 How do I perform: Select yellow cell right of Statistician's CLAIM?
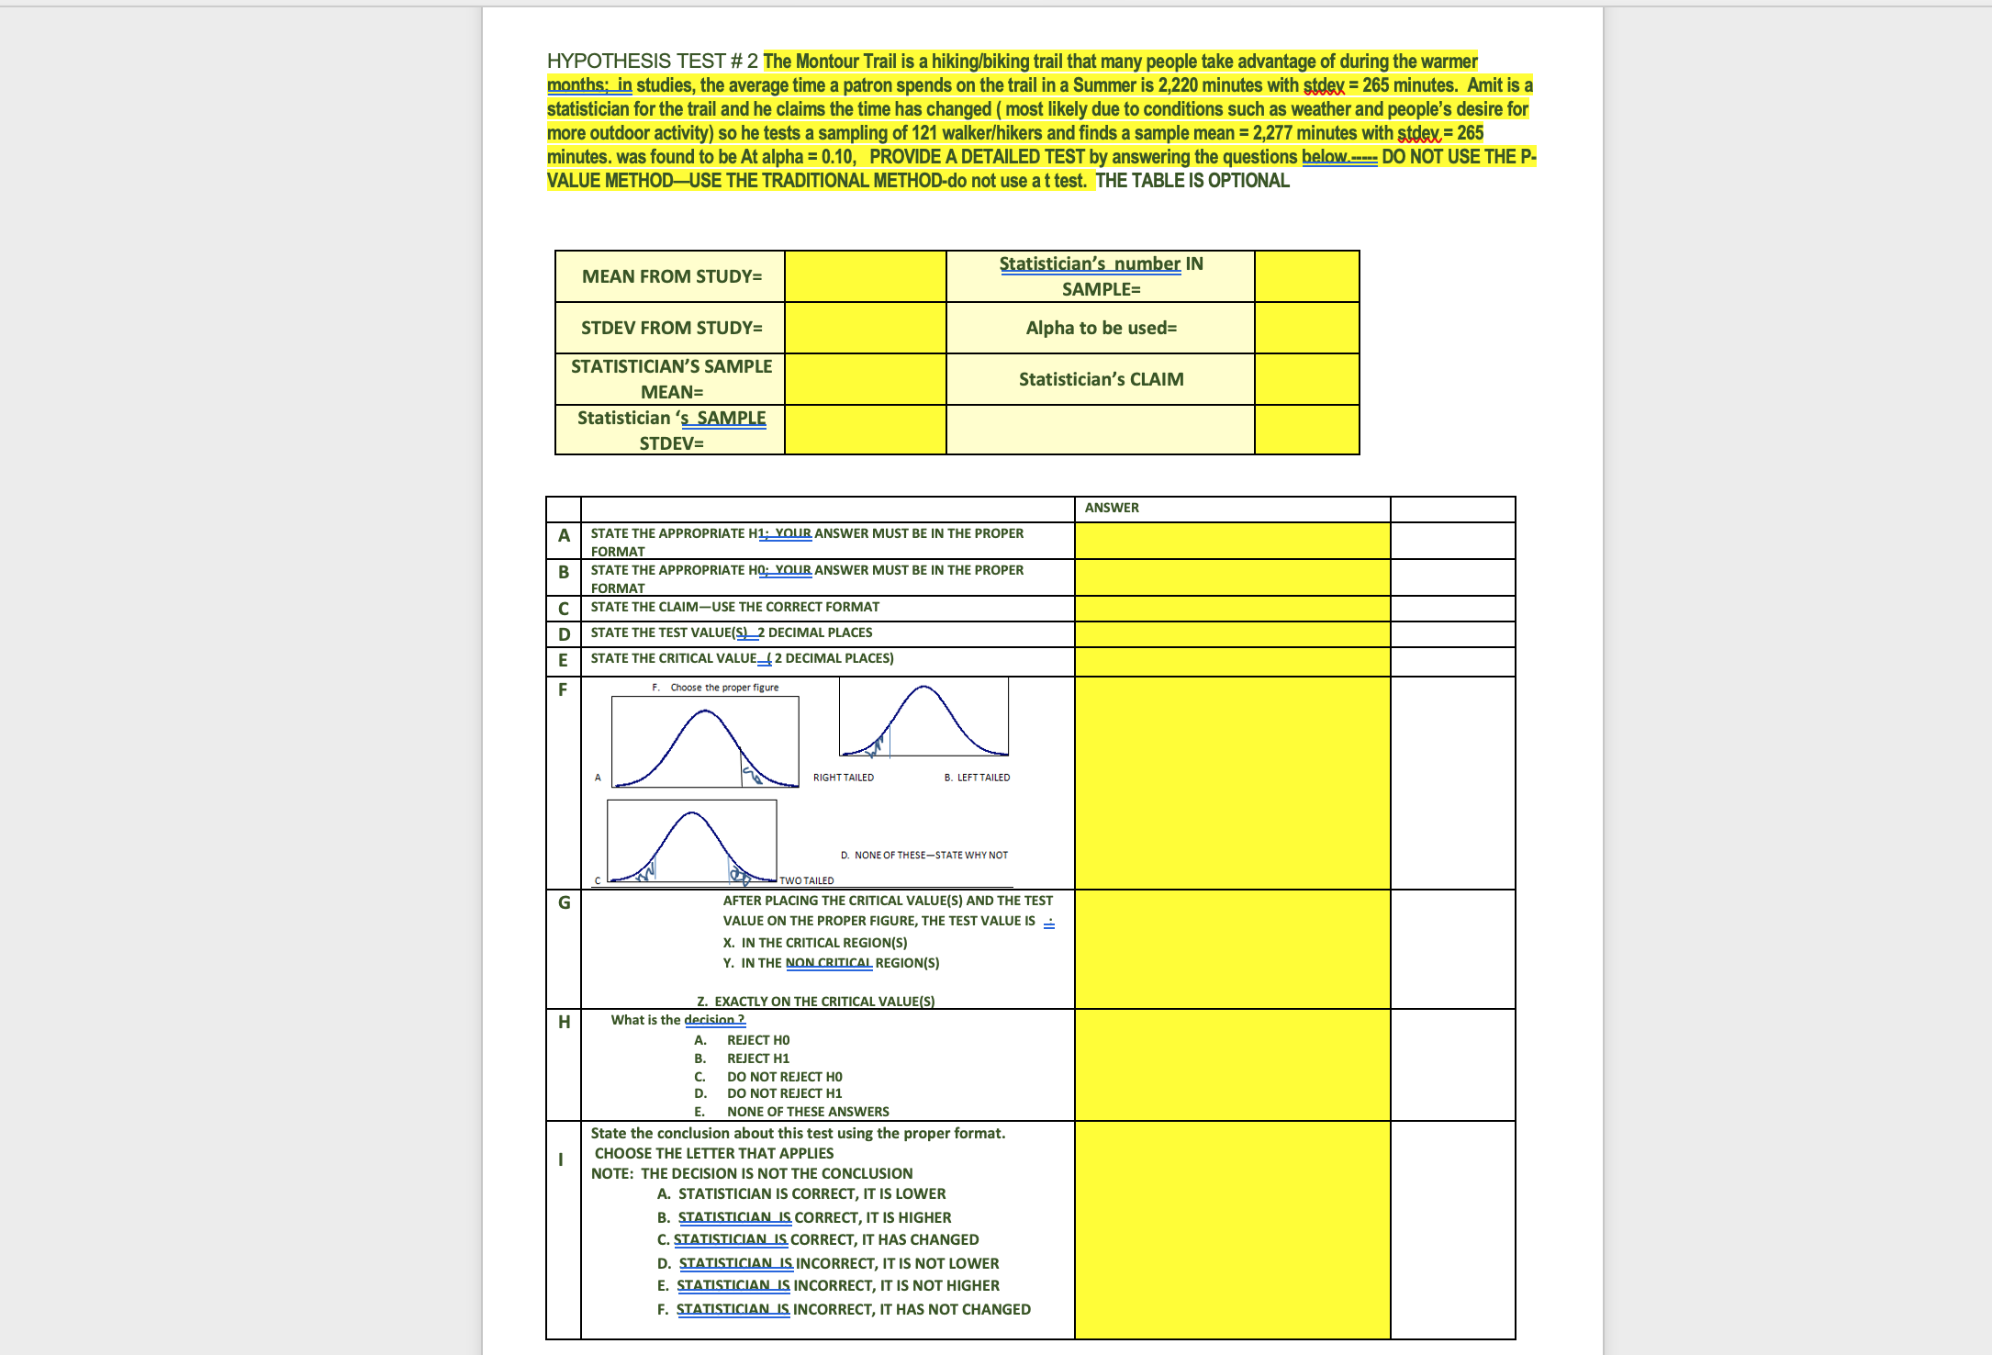(x=1306, y=379)
